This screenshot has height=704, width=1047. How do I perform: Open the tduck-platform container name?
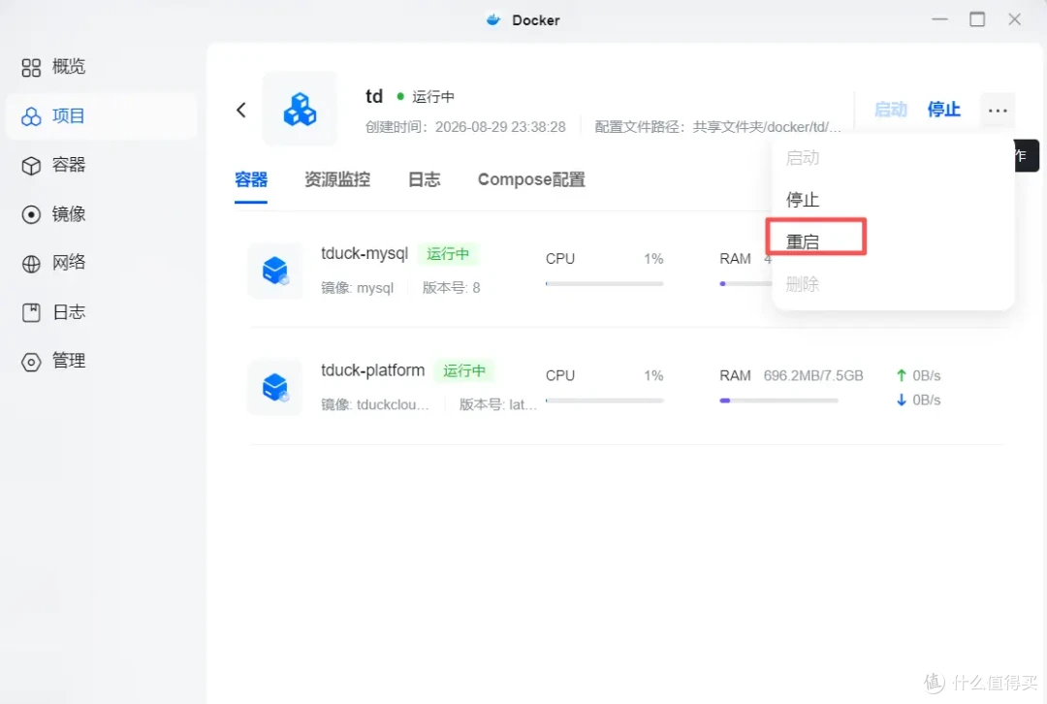(x=372, y=370)
